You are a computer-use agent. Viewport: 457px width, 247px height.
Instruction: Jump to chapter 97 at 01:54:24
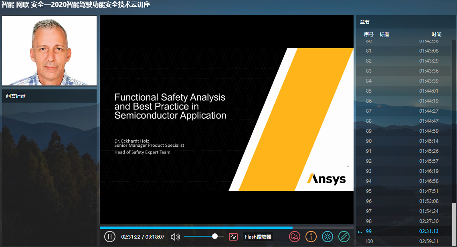tap(404, 211)
